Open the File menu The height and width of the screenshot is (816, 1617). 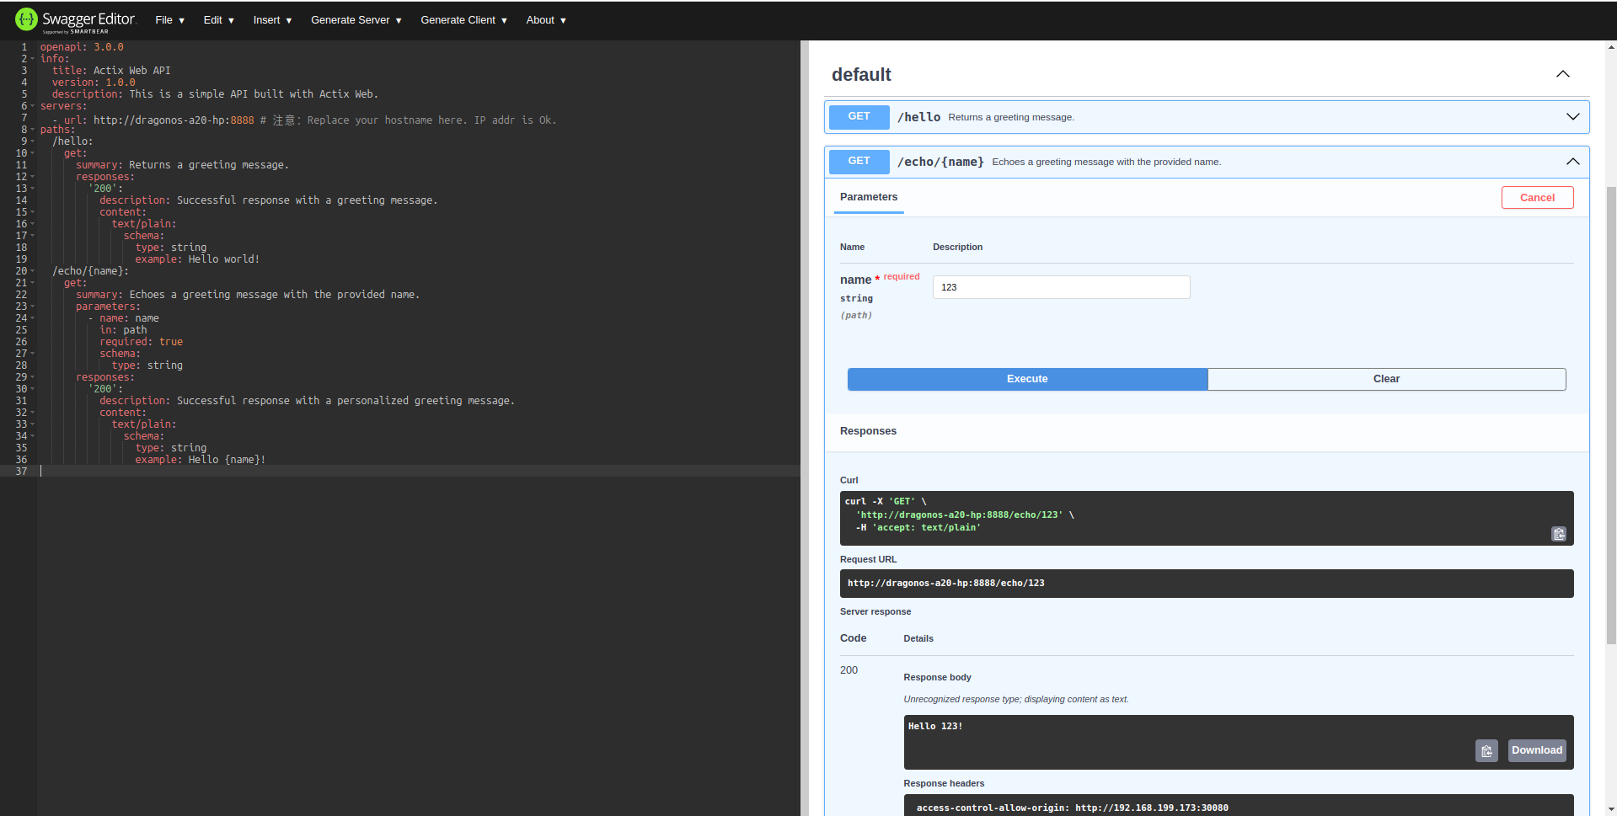coord(169,20)
